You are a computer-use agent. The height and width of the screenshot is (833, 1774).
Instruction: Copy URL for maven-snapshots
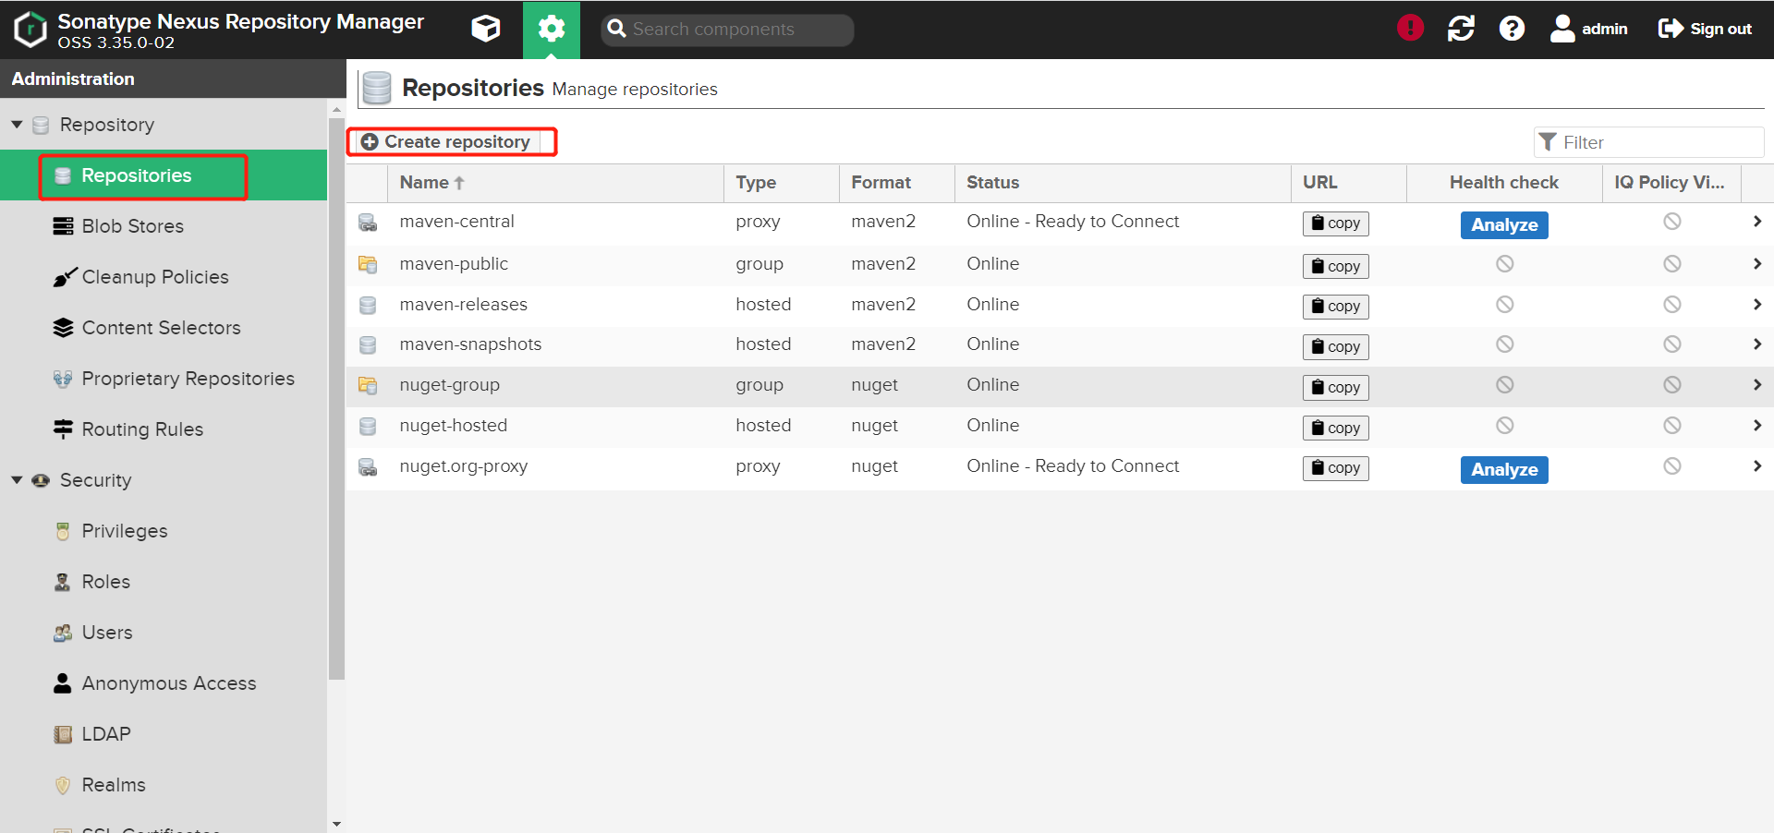(1336, 346)
